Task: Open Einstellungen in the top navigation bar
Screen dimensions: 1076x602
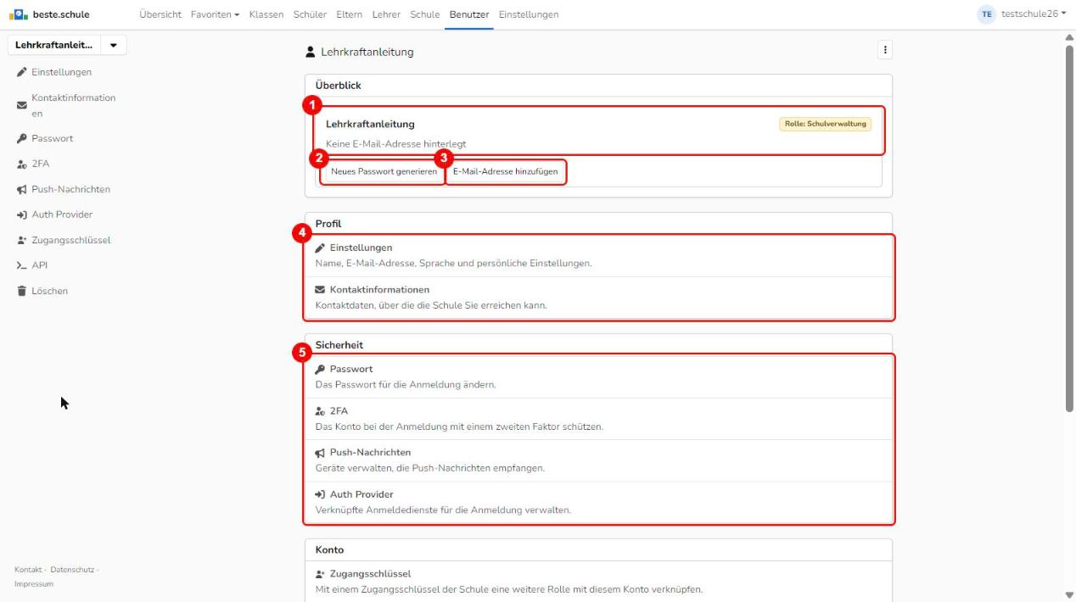Action: (529, 14)
